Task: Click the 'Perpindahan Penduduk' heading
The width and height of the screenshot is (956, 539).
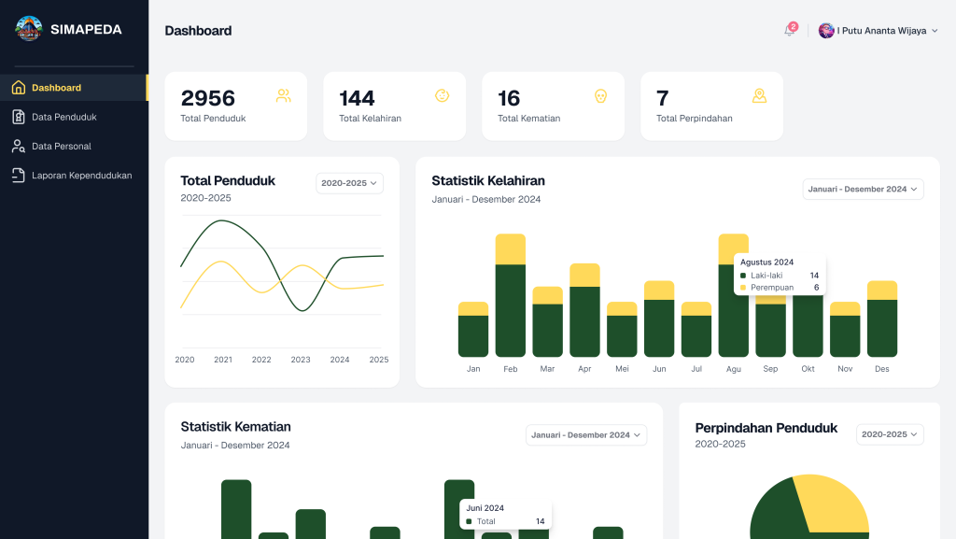Action: click(x=766, y=428)
